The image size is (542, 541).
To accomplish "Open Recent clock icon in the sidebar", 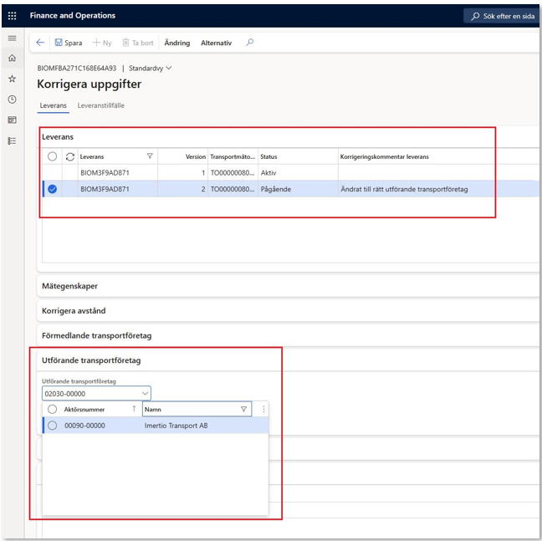I will pyautogui.click(x=12, y=100).
